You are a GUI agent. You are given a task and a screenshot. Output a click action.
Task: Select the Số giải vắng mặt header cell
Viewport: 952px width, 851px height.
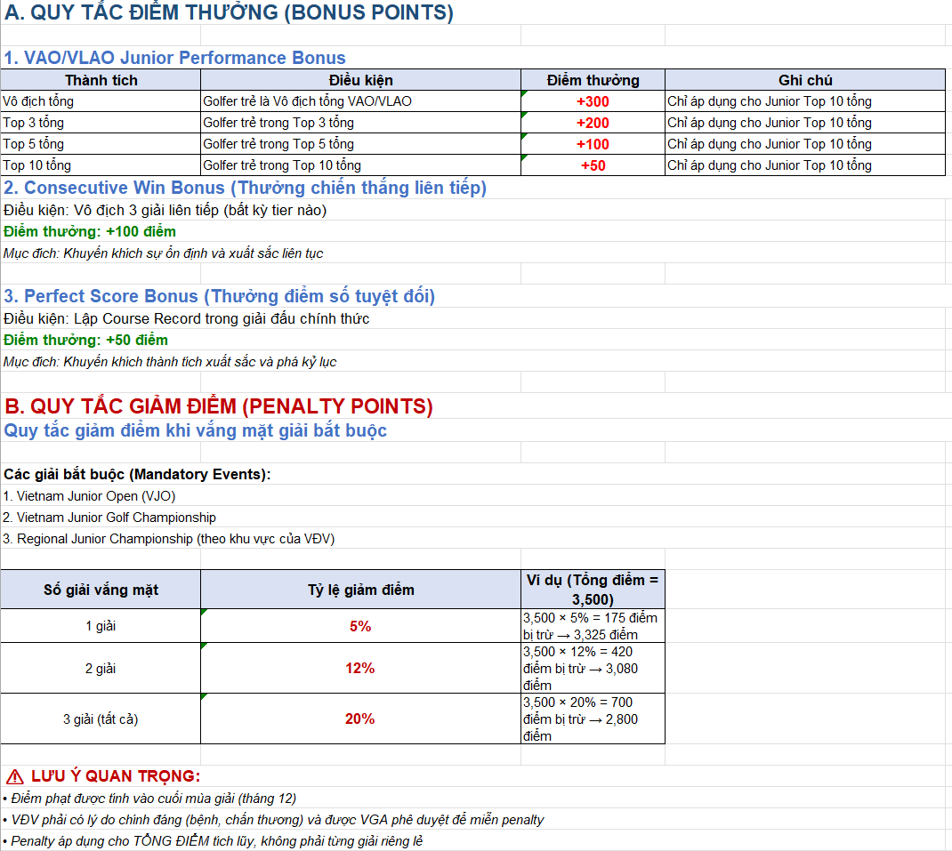coord(101,590)
